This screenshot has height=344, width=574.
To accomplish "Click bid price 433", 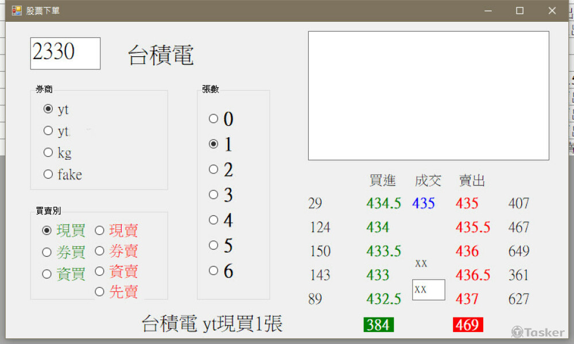I will pyautogui.click(x=378, y=275).
